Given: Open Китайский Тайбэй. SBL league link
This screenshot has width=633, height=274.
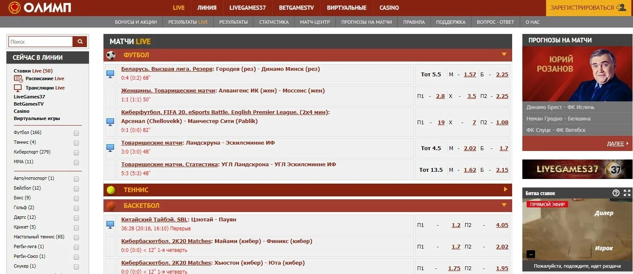Looking at the screenshot, I should click(x=154, y=219).
